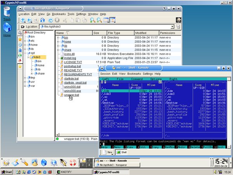Open History sidebar tab clock icon

[20, 45]
